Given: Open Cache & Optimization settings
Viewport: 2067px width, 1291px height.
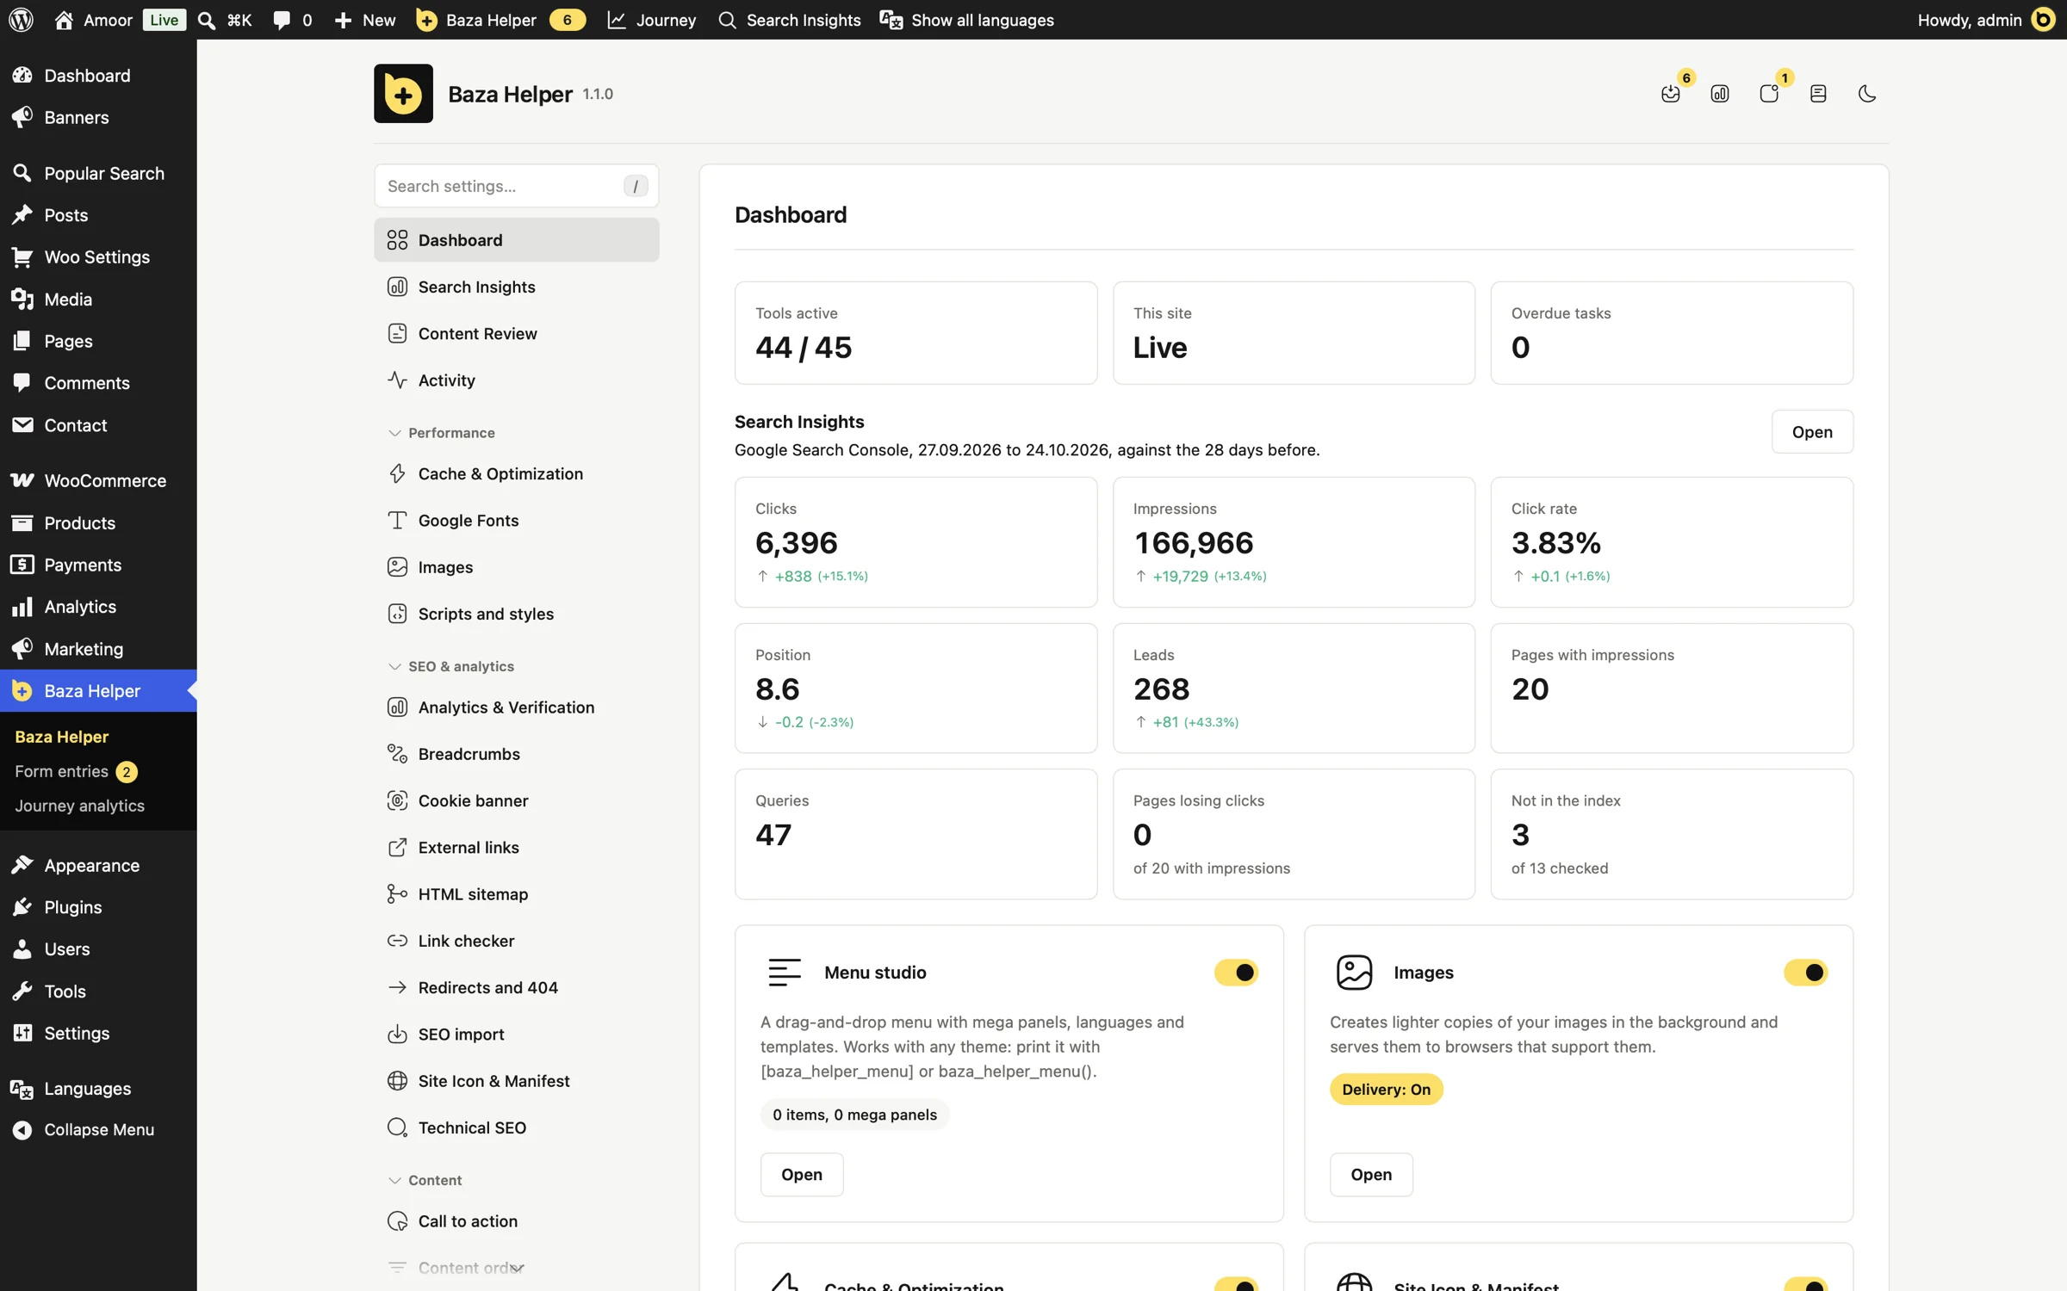Looking at the screenshot, I should pos(517,473).
